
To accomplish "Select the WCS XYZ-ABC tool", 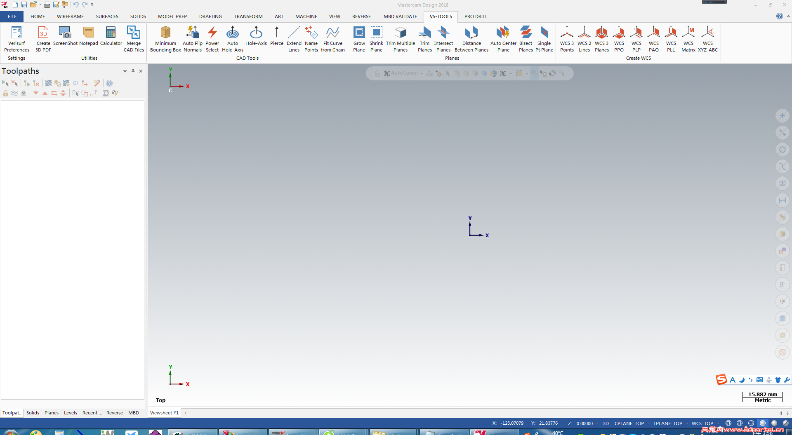I will pos(708,39).
